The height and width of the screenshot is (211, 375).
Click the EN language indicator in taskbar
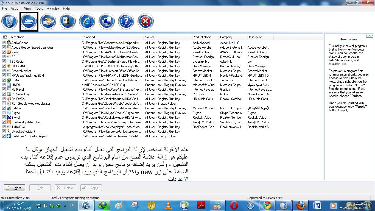click(72, 205)
